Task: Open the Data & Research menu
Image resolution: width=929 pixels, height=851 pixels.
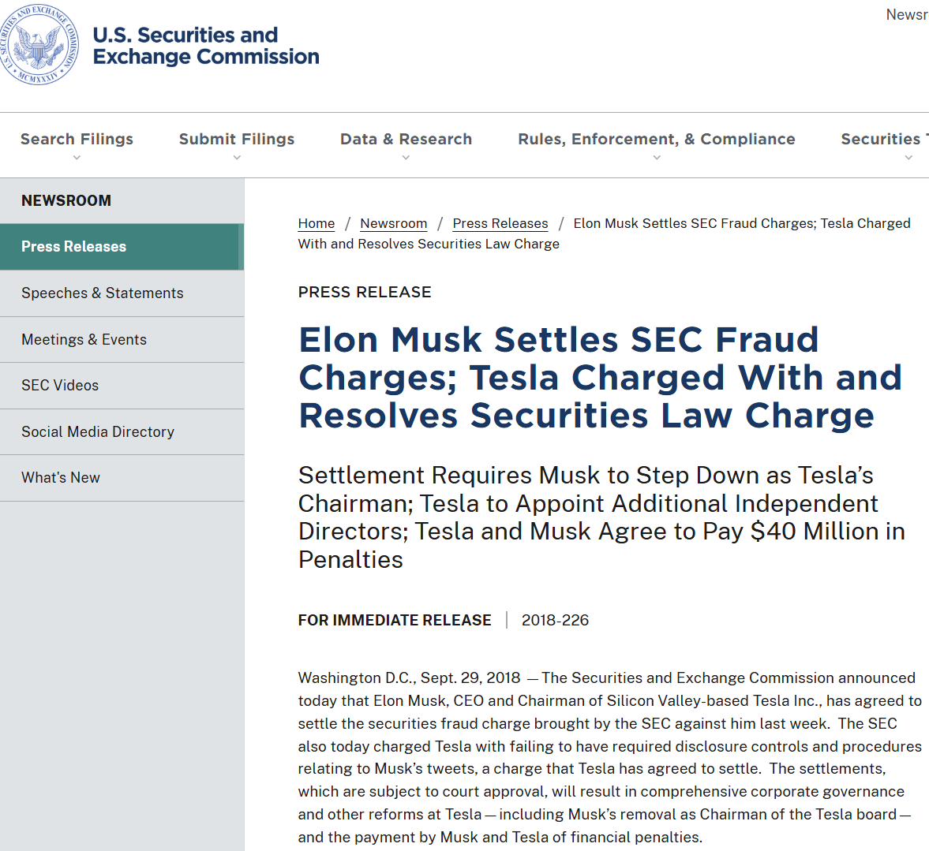Action: pyautogui.click(x=406, y=139)
